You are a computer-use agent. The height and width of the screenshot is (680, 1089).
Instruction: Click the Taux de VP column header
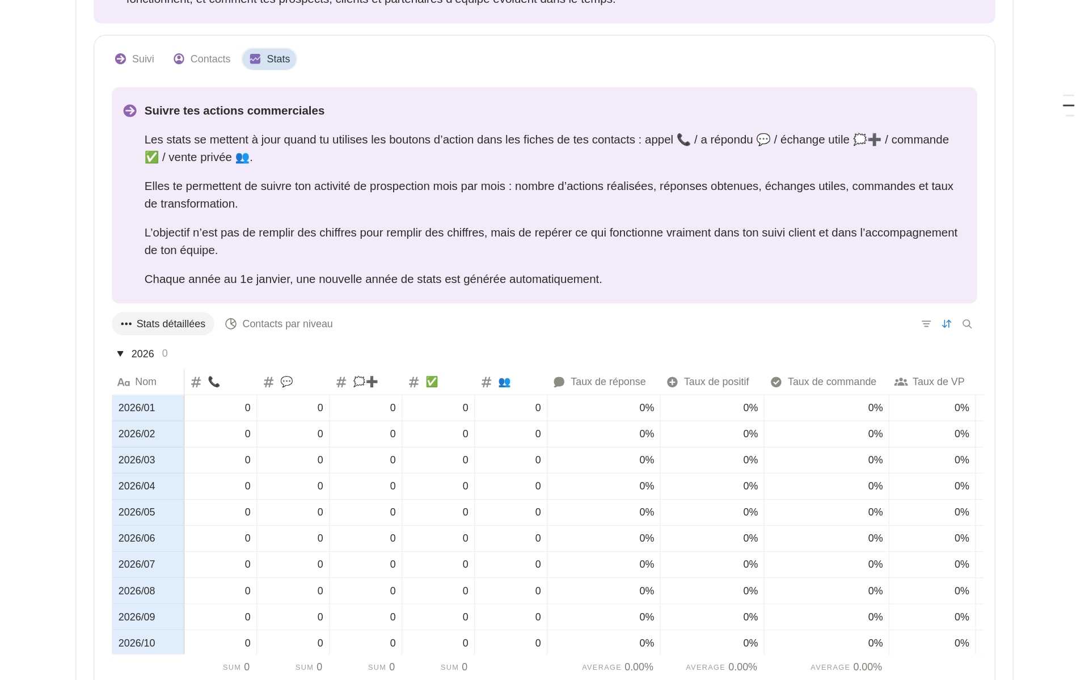[x=932, y=382]
